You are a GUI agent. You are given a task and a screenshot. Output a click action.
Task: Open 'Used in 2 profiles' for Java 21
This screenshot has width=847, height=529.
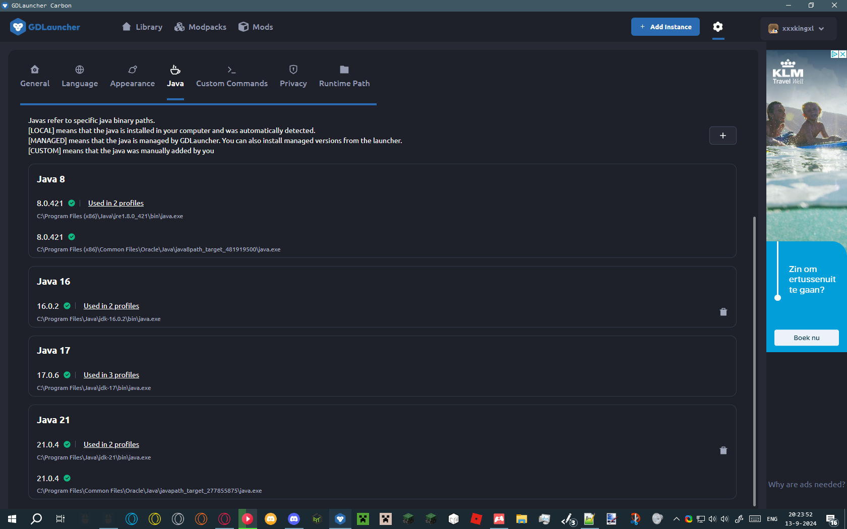(111, 444)
